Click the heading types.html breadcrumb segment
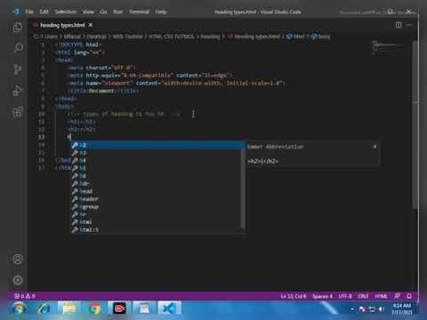The height and width of the screenshot is (320, 427). (254, 36)
